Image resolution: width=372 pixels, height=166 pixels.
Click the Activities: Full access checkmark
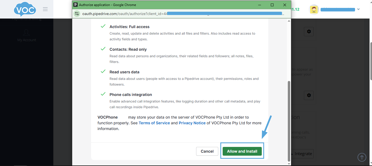(103, 26)
